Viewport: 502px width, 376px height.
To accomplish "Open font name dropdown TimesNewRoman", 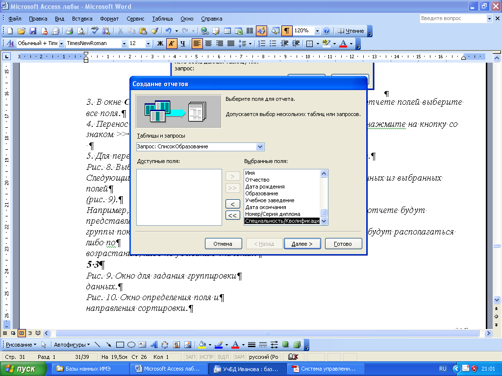I will pyautogui.click(x=124, y=43).
